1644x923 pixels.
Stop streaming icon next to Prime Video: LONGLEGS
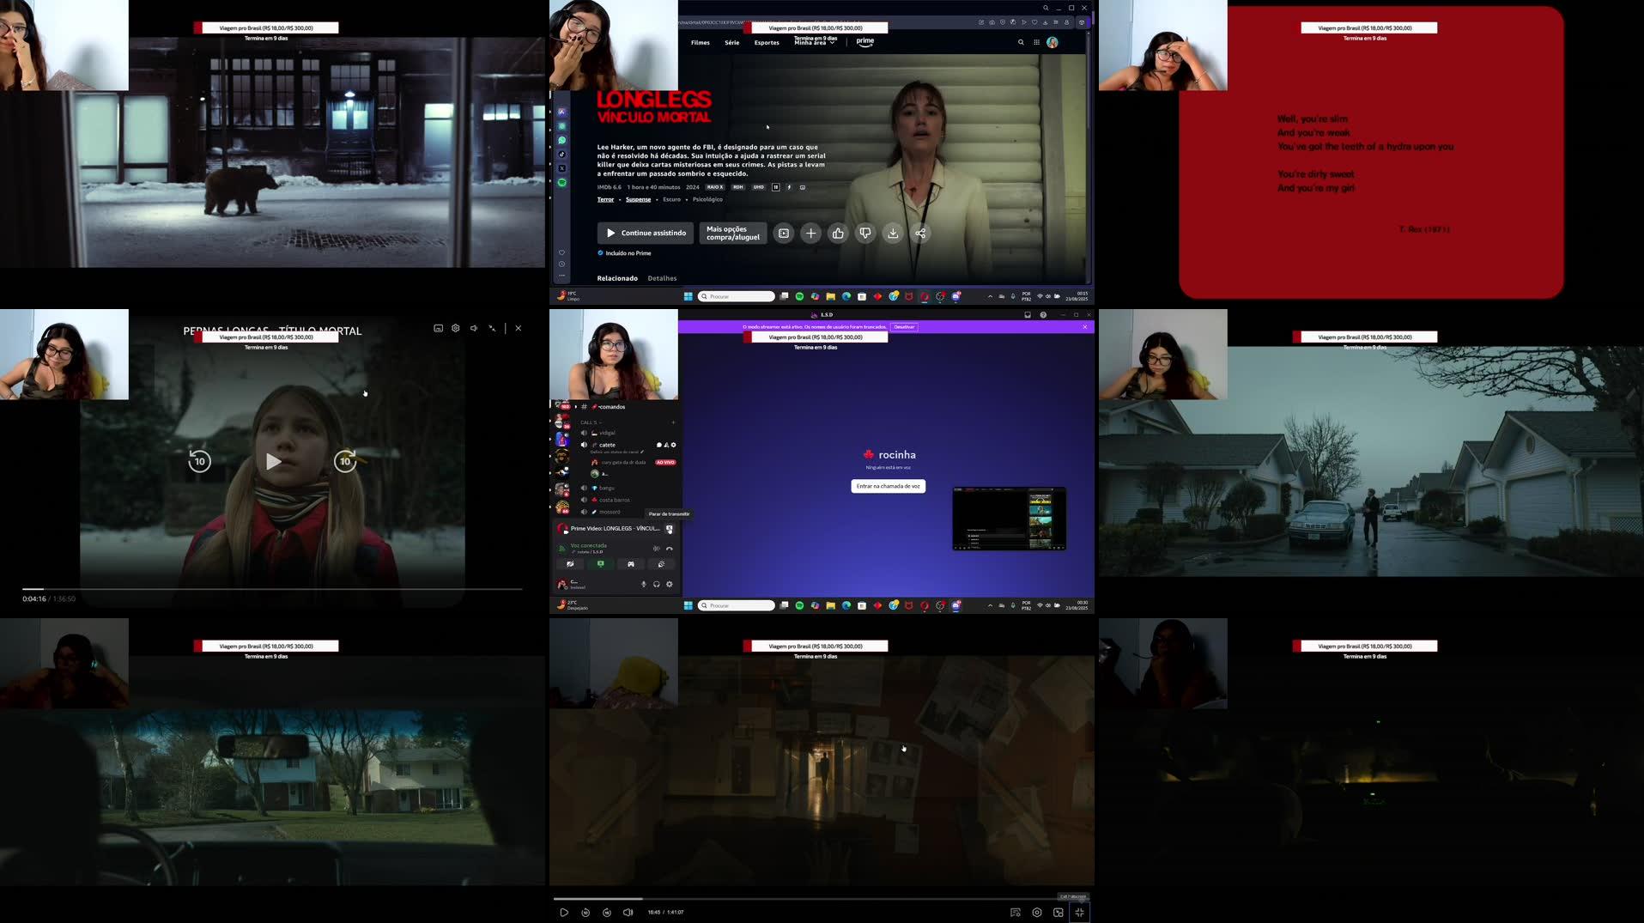[x=670, y=529]
